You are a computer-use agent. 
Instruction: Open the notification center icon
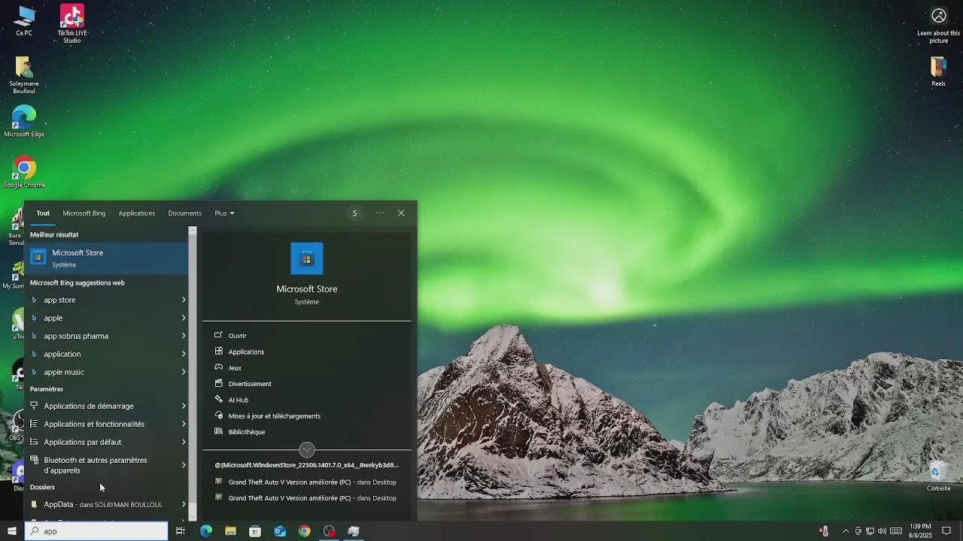[x=946, y=531]
